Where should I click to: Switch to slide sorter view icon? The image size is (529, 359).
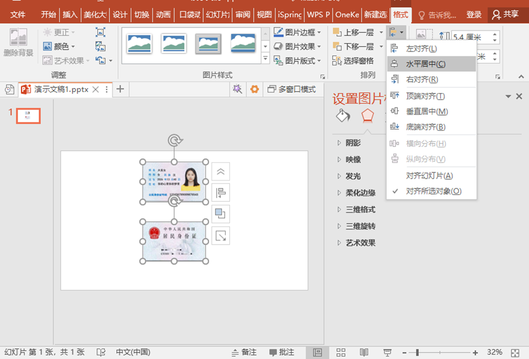341,352
